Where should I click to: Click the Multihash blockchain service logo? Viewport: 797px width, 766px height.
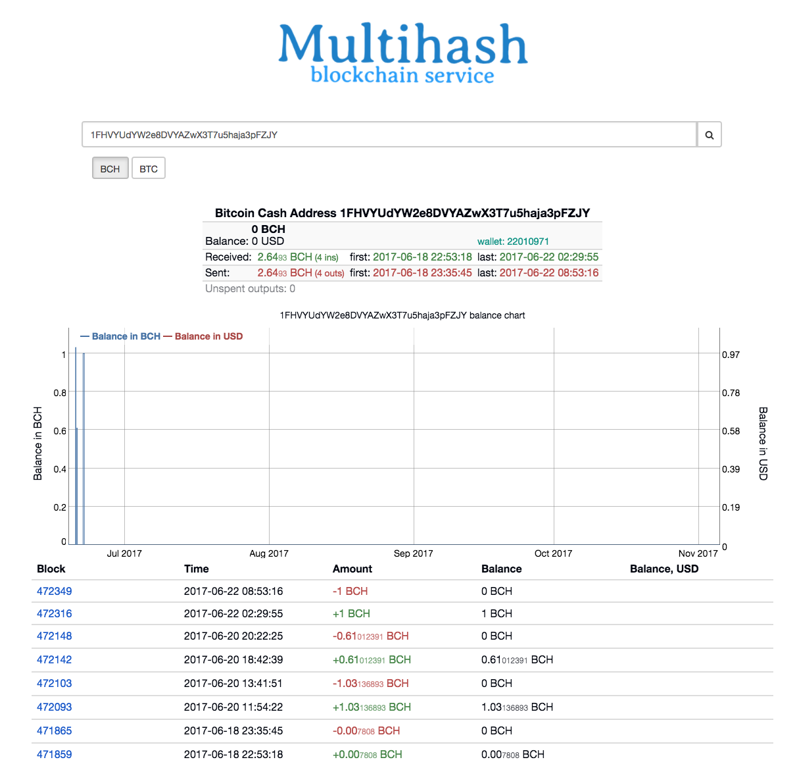point(402,53)
